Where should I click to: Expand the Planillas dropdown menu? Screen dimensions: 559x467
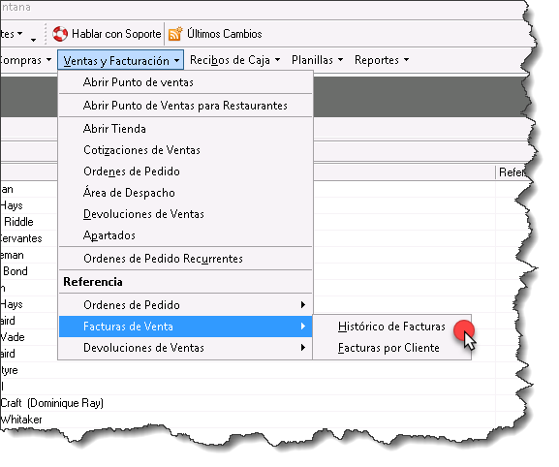[x=318, y=60]
